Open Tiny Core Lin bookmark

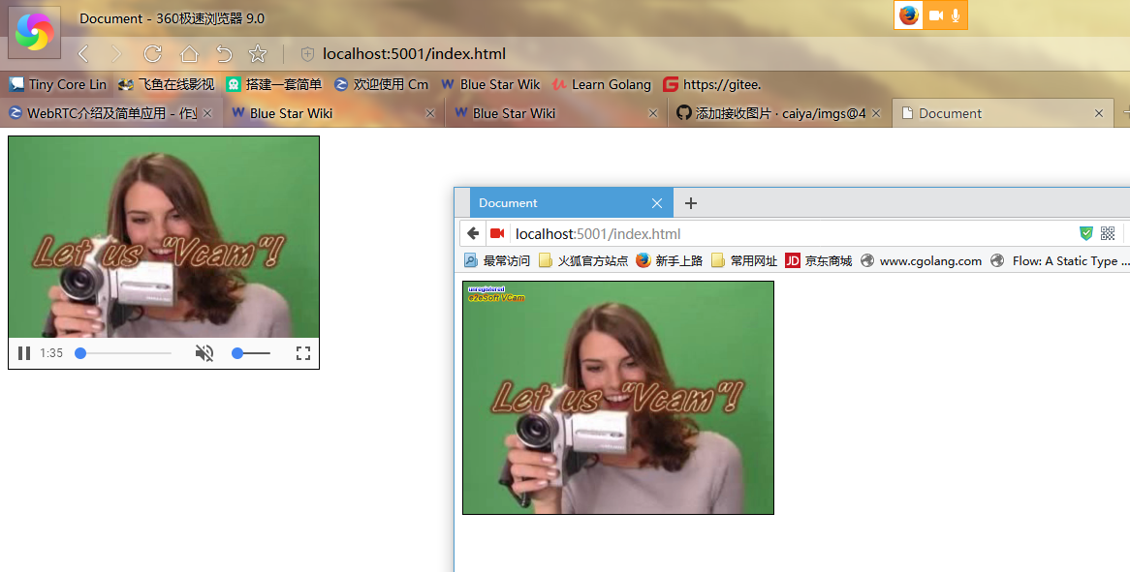[x=57, y=84]
